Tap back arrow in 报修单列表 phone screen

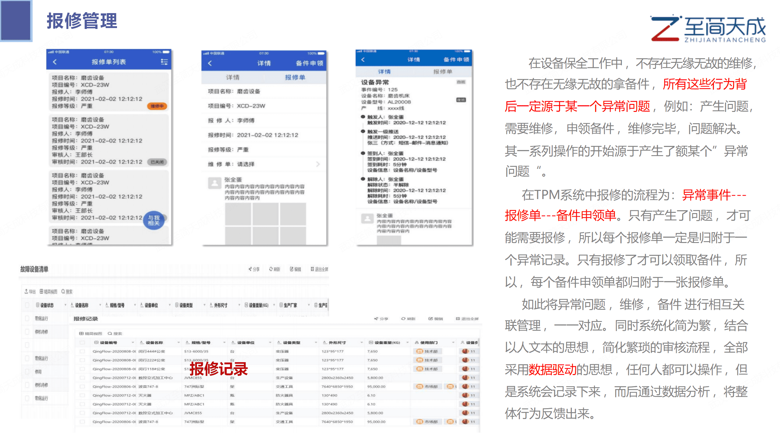point(55,62)
